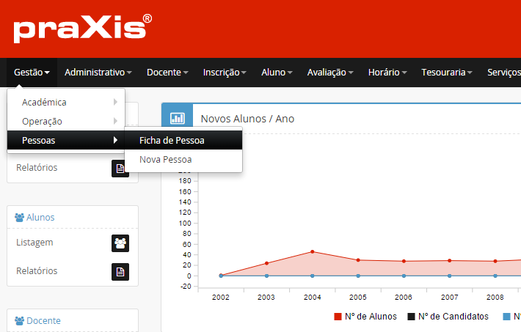Viewport: 521px width, 332px height.
Task: Choose Nova Pessoa in the submenu
Action: (x=166, y=159)
